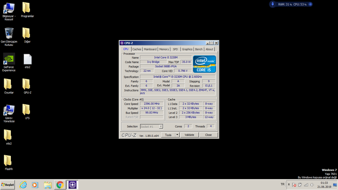Select the Programlar folder icon
Screen dimensions: 338x190
pos(26,8)
